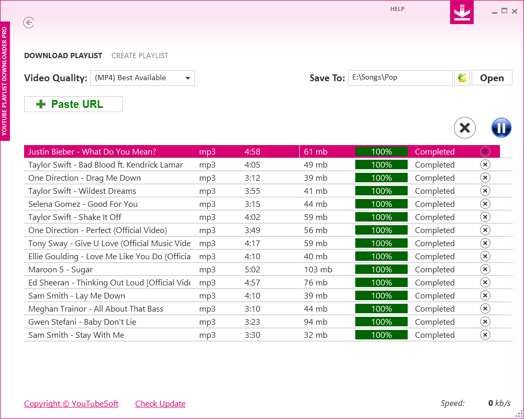Remove Sam Smith - Stay With Me row
The height and width of the screenshot is (419, 524).
click(x=485, y=335)
